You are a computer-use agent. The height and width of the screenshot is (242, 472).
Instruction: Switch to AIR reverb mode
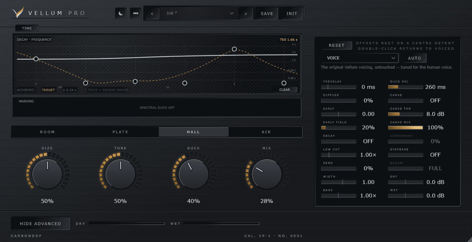tap(266, 132)
